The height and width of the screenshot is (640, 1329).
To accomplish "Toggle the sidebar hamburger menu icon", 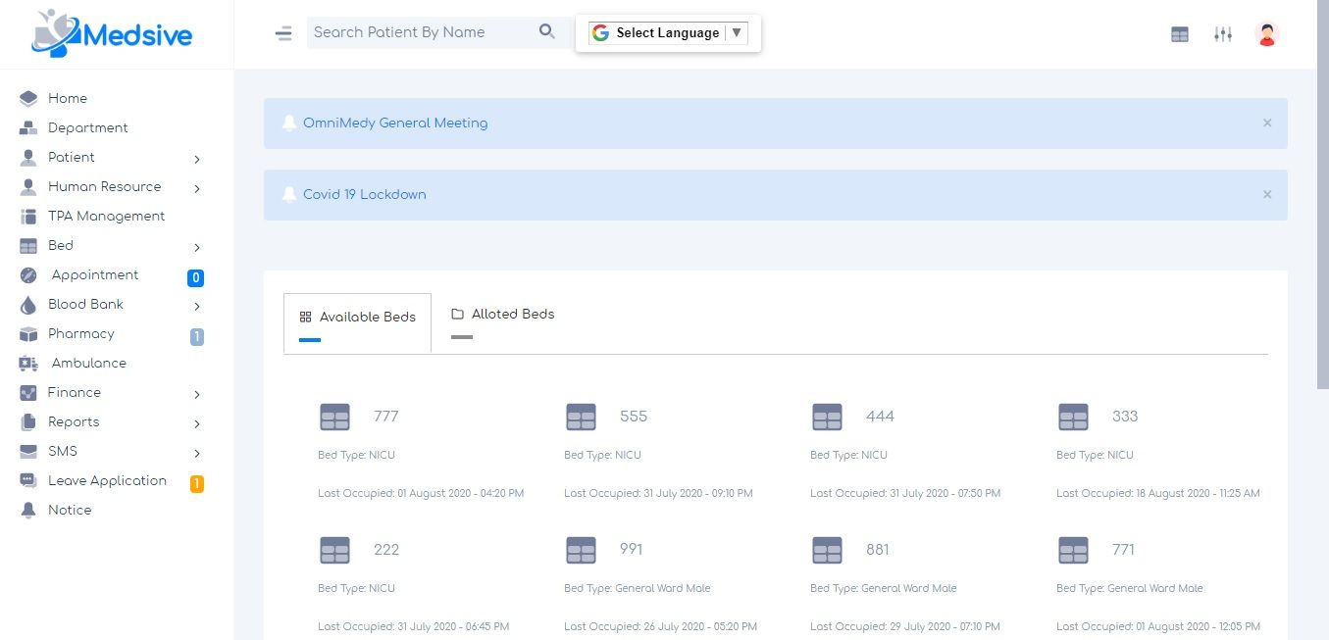I will [283, 33].
